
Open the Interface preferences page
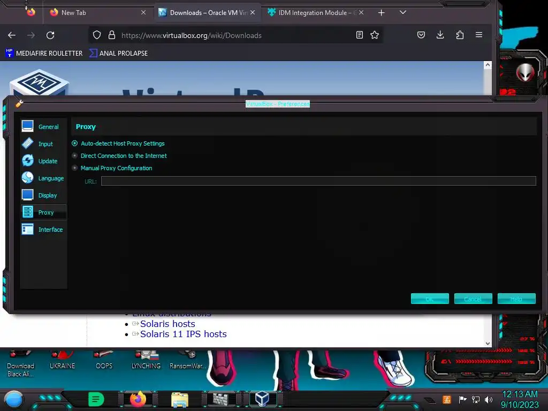pos(43,229)
